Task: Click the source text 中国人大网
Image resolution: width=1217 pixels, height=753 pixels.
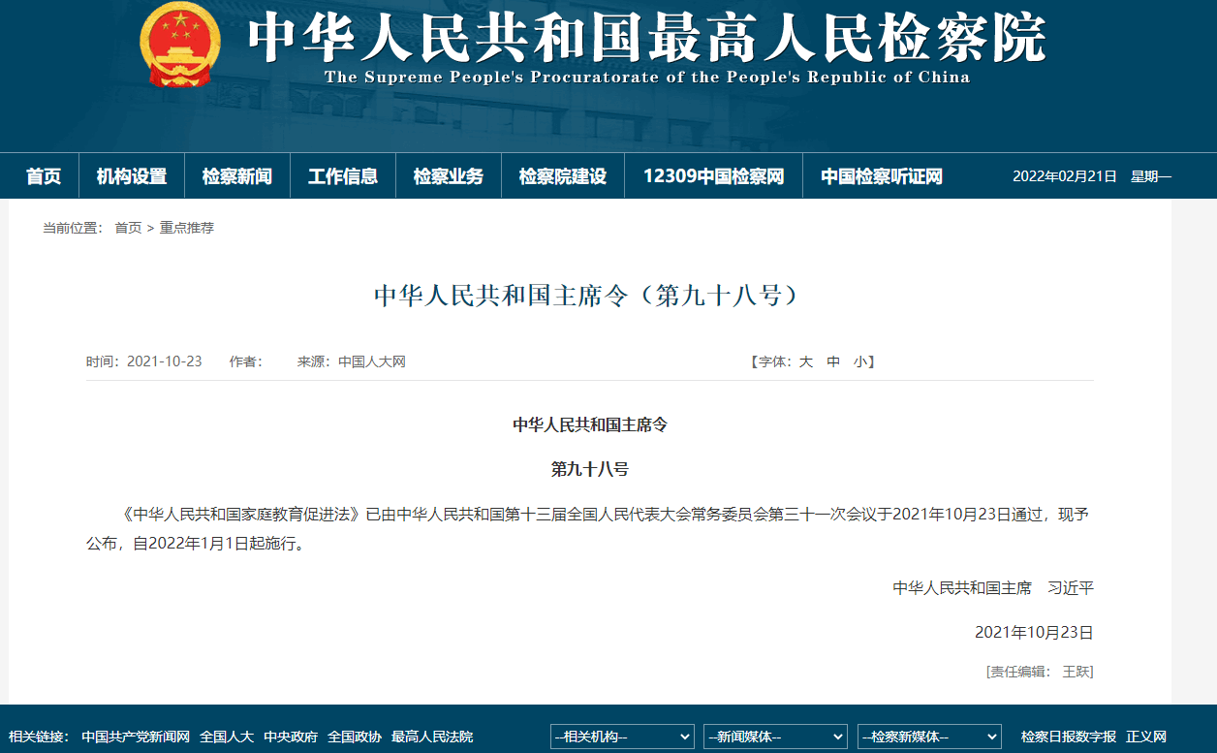Action: coord(372,361)
